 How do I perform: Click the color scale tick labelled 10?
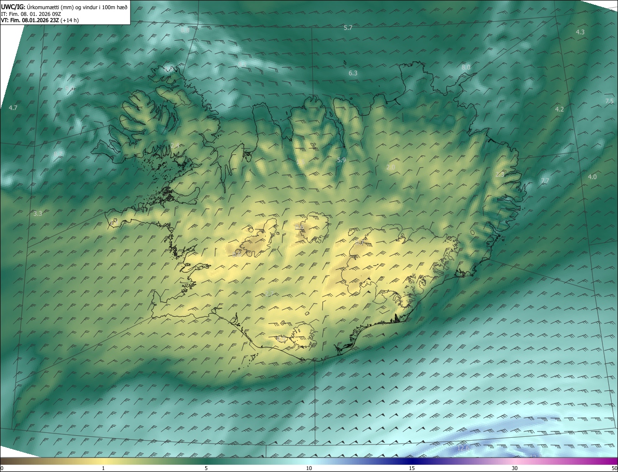(309, 468)
